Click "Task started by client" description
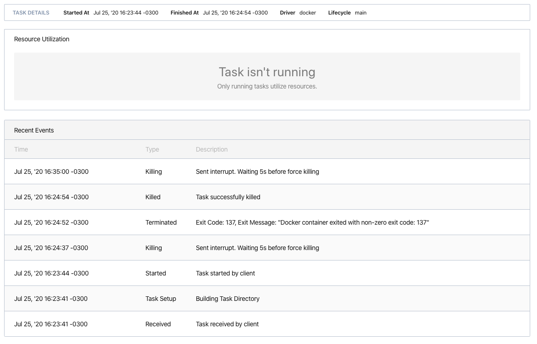The image size is (537, 344). 225,273
